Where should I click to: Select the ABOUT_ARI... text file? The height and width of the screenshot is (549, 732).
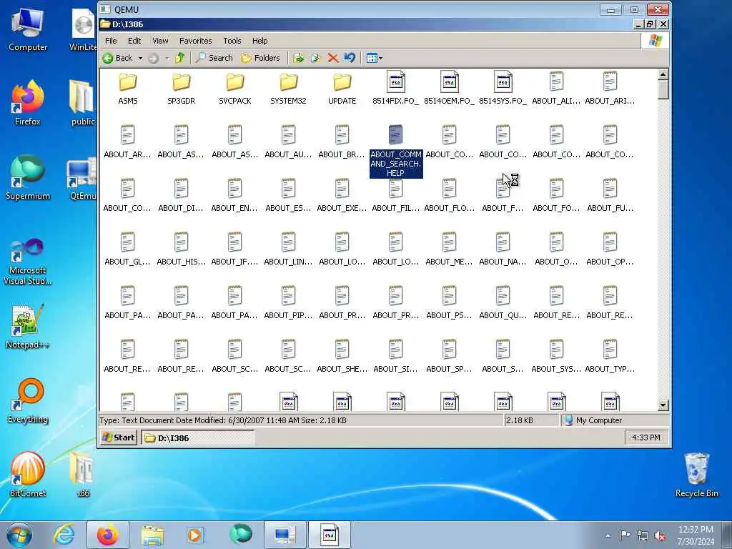(x=610, y=89)
